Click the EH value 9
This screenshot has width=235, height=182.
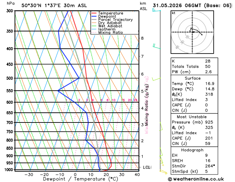click(x=206, y=155)
